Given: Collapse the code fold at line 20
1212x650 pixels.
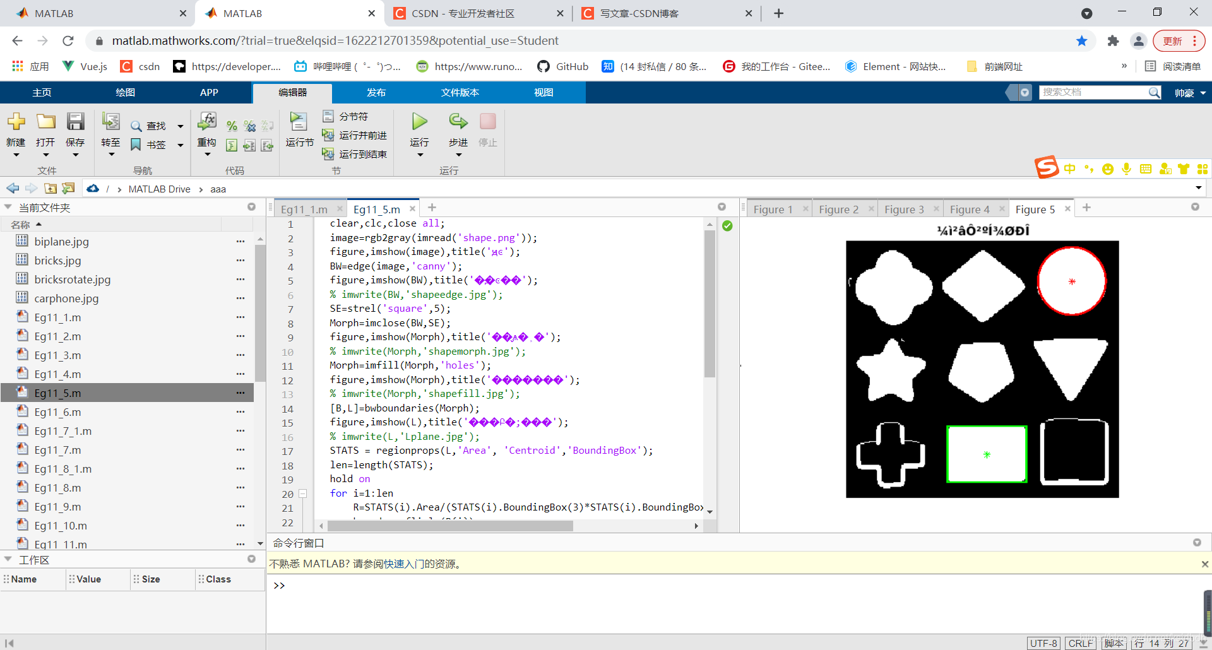Looking at the screenshot, I should point(303,493).
